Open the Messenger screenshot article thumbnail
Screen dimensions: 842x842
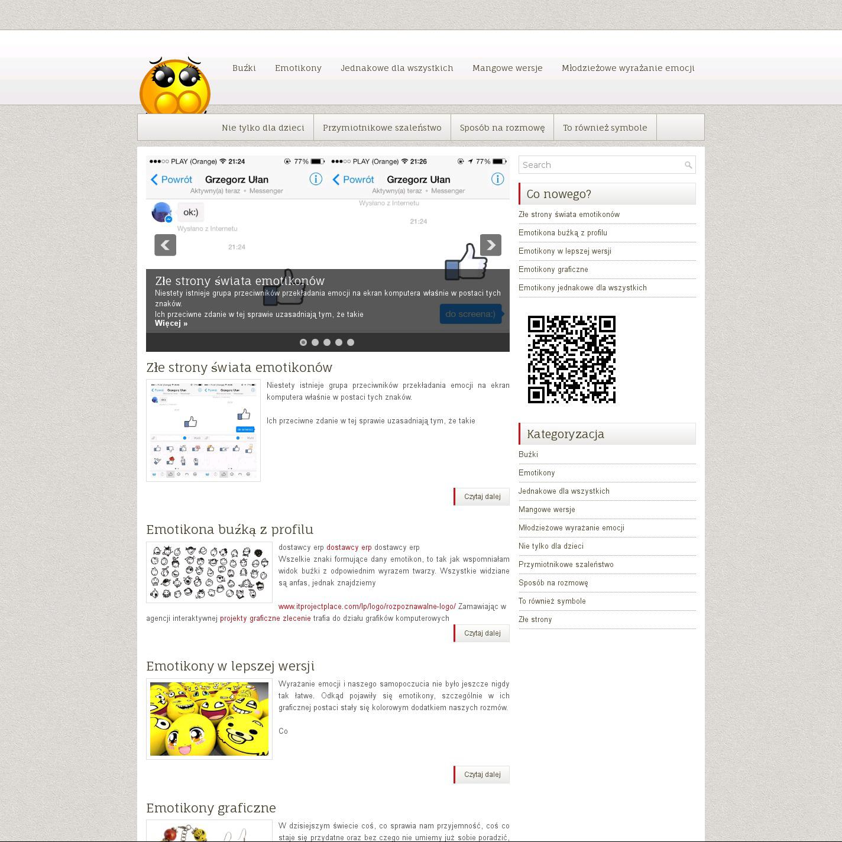pos(203,430)
